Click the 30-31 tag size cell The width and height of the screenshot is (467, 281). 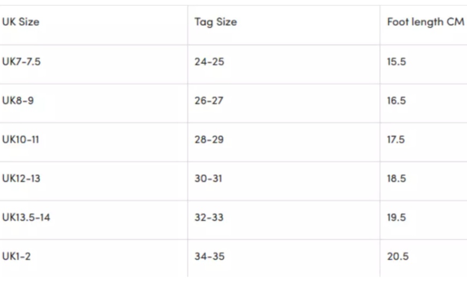(x=208, y=179)
